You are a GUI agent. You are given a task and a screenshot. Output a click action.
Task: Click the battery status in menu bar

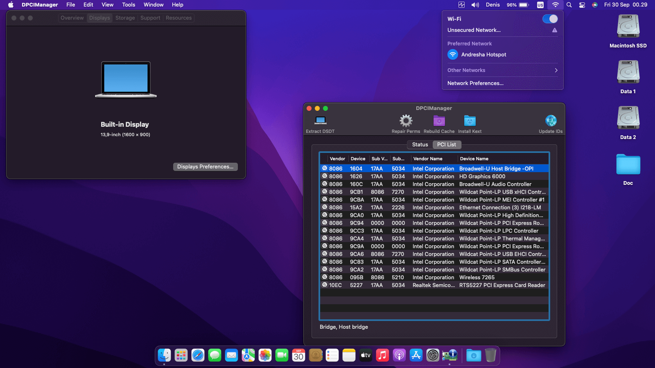click(518, 5)
